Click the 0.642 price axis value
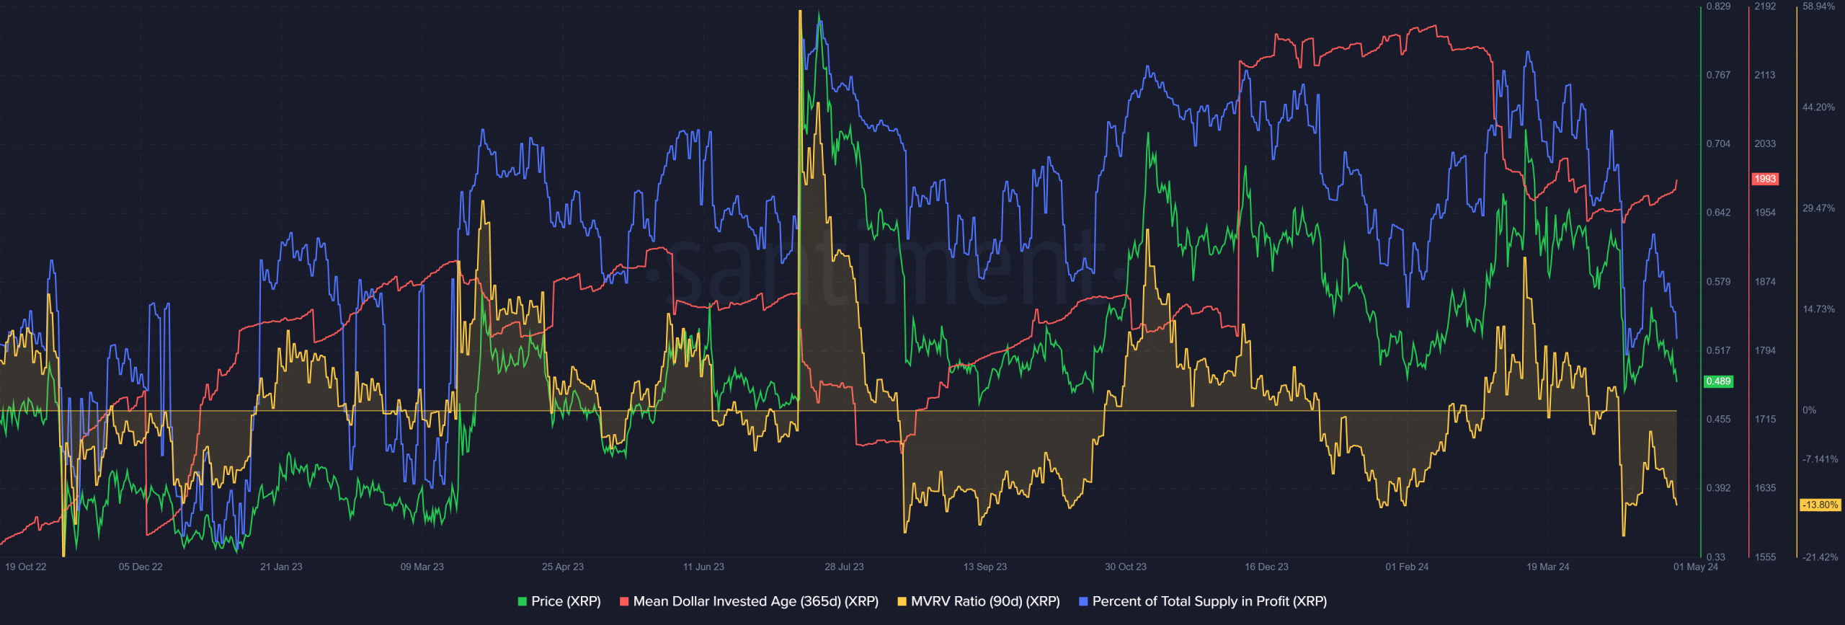The image size is (1845, 625). 1718,213
